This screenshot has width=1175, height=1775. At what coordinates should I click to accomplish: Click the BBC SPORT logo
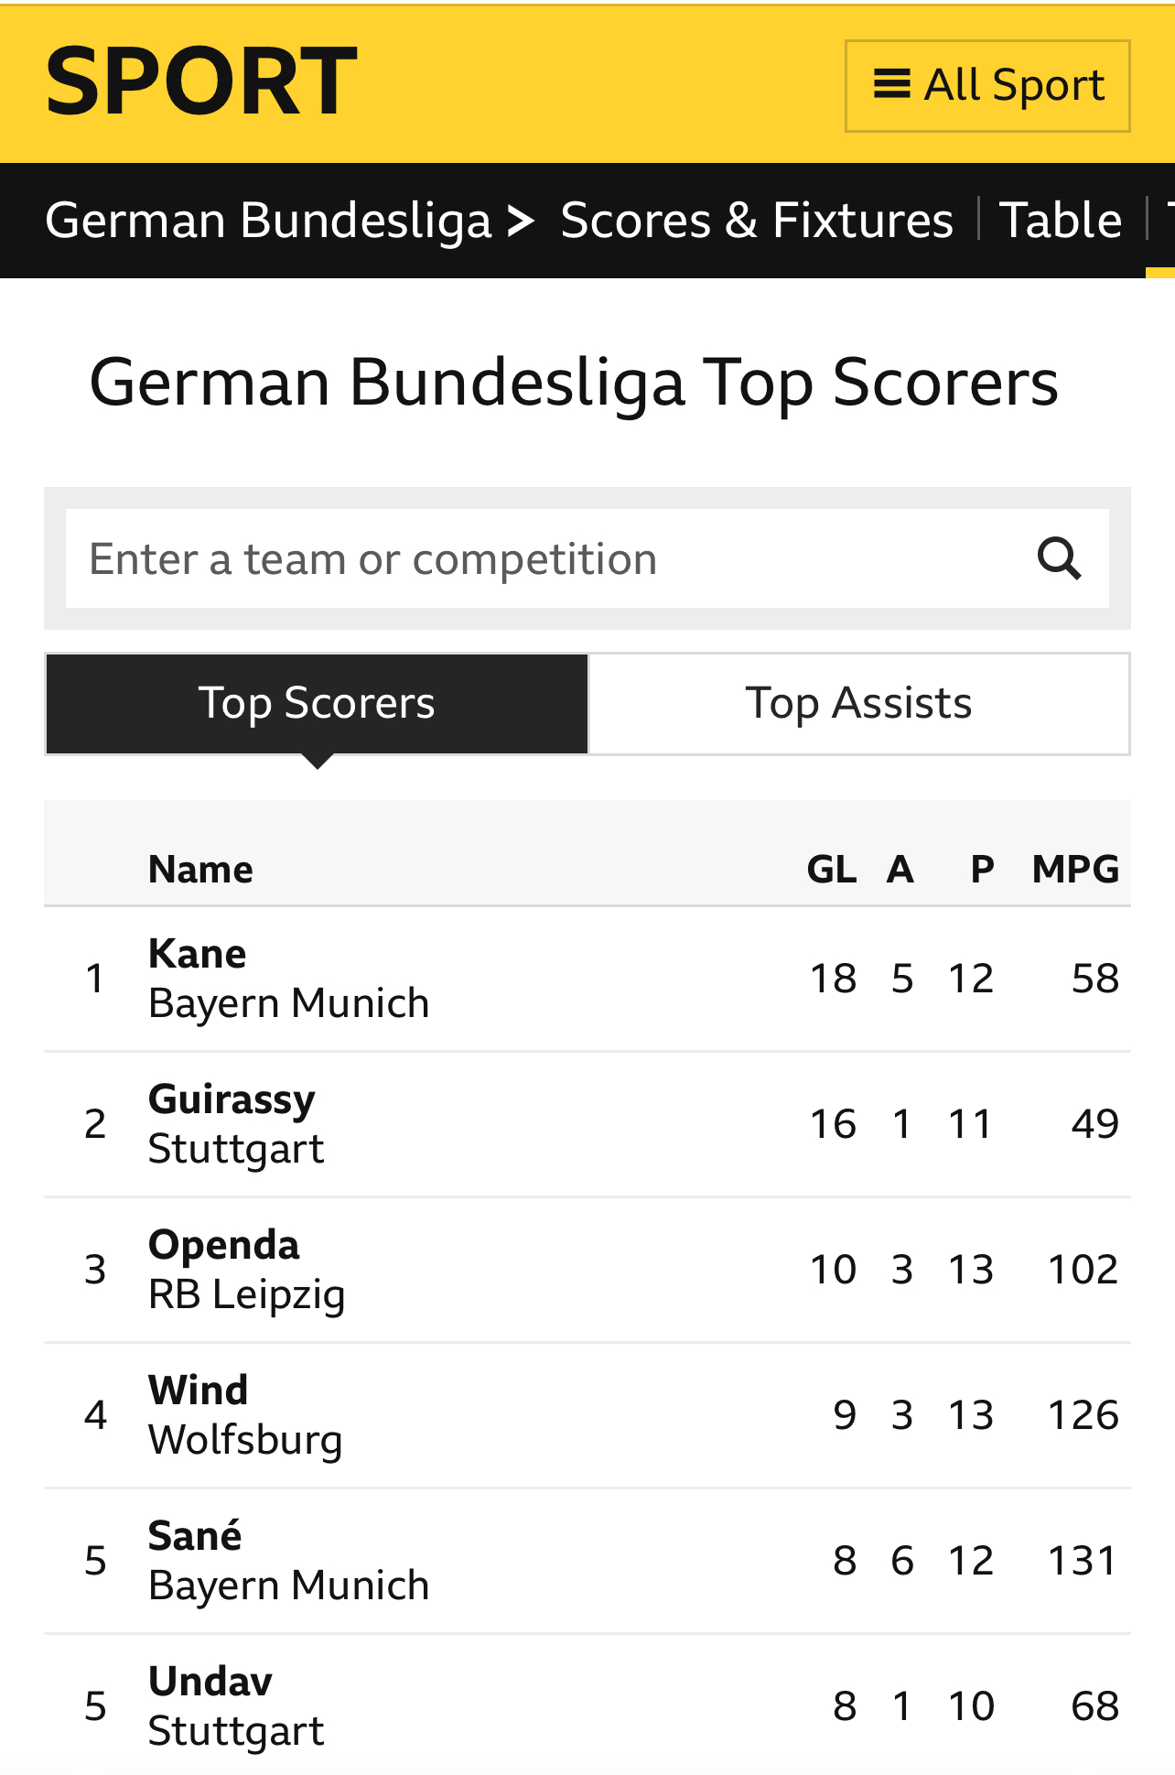[x=201, y=82]
